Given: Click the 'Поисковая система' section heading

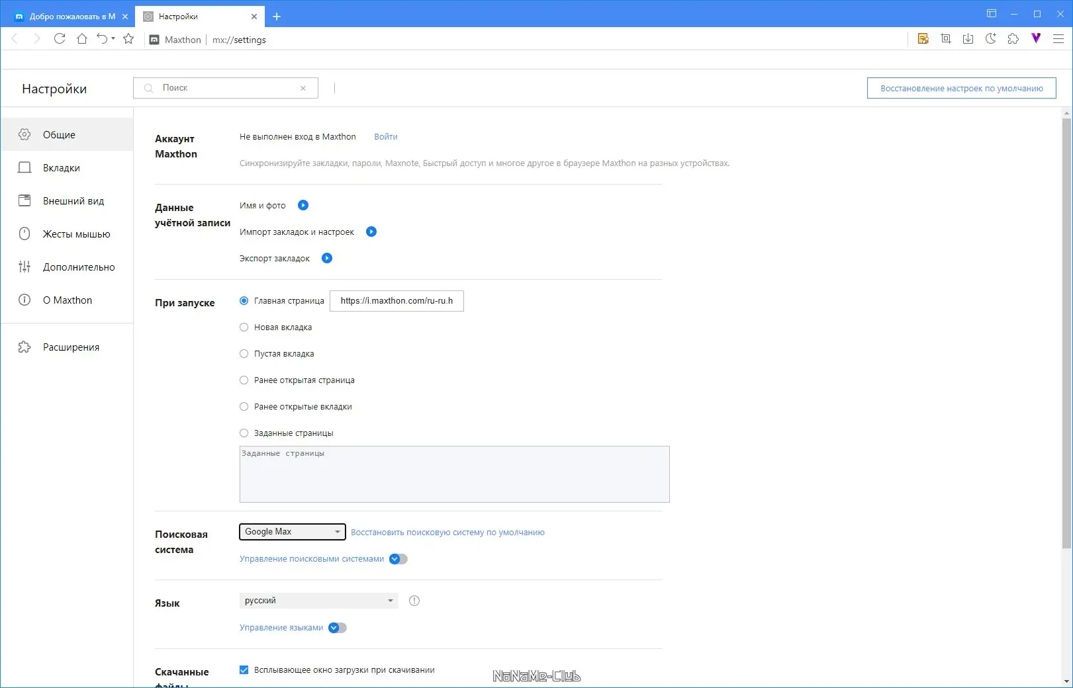Looking at the screenshot, I should 181,542.
